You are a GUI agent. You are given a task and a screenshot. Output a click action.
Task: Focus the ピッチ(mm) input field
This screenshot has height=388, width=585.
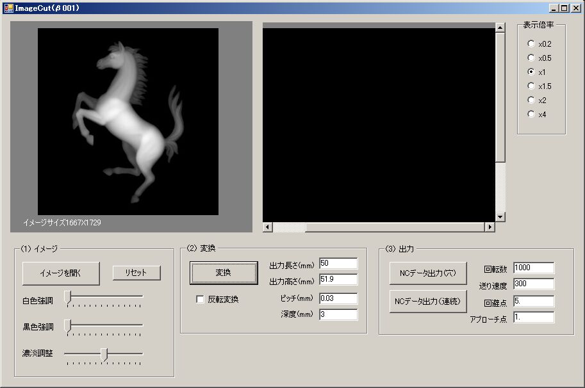(338, 298)
